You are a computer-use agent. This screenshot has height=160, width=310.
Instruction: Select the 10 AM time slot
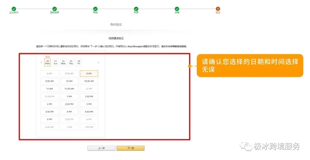click(x=69, y=81)
